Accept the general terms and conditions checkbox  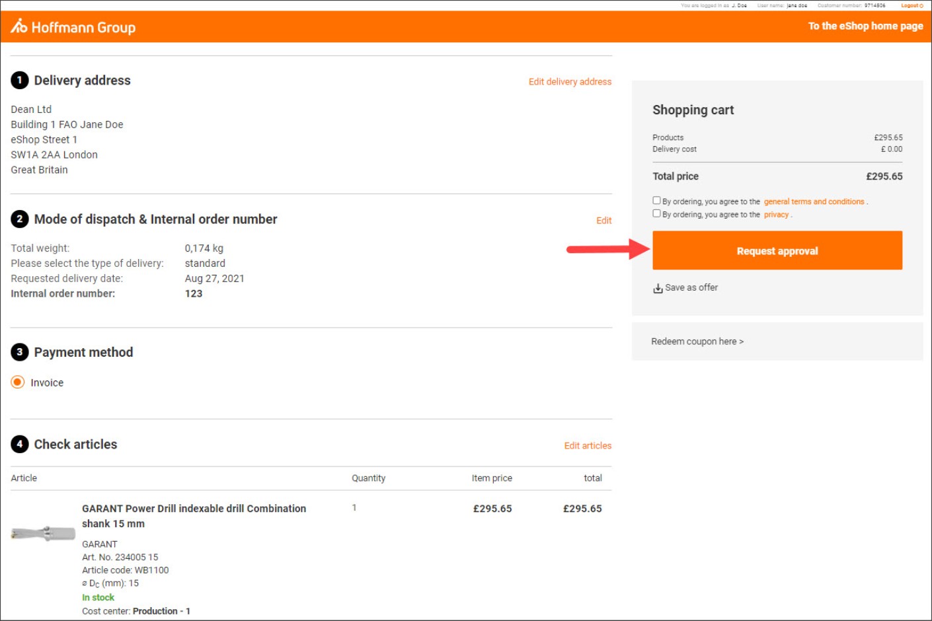click(x=656, y=201)
